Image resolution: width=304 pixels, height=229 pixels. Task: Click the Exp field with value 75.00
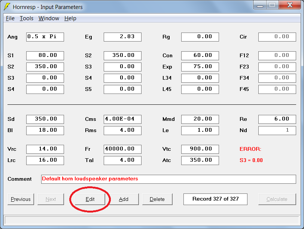200,67
